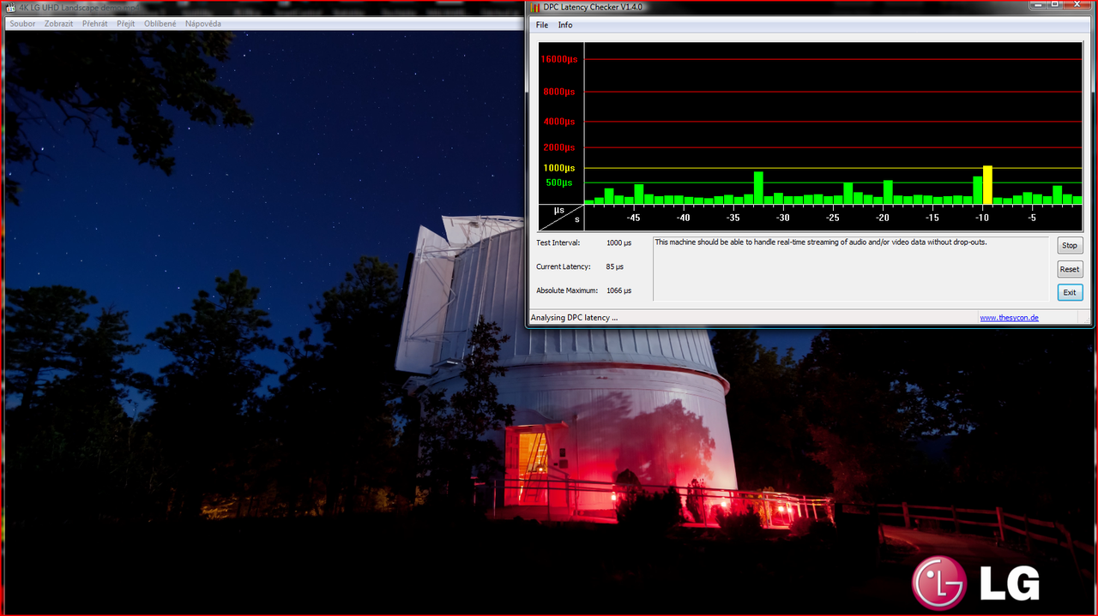Click the 'Analysing DPC latency ...' status text
This screenshot has height=616, width=1098.
575,318
